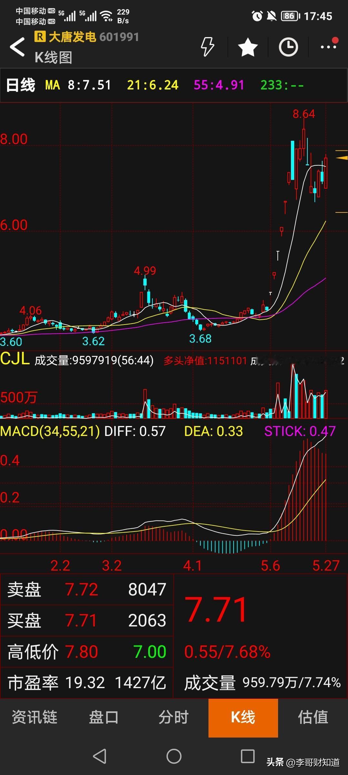This screenshot has height=775, width=348.
Task: Tap the STICK: 0.47 value
Action: click(300, 431)
